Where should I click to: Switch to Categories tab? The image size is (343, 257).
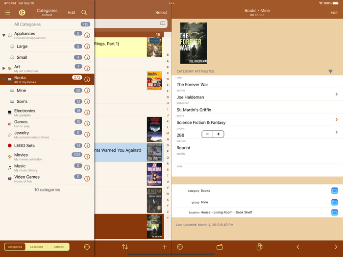[x=15, y=247]
